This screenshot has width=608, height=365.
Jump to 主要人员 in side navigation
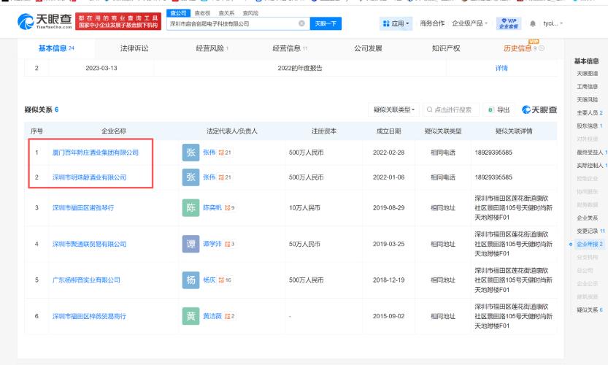(x=590, y=113)
